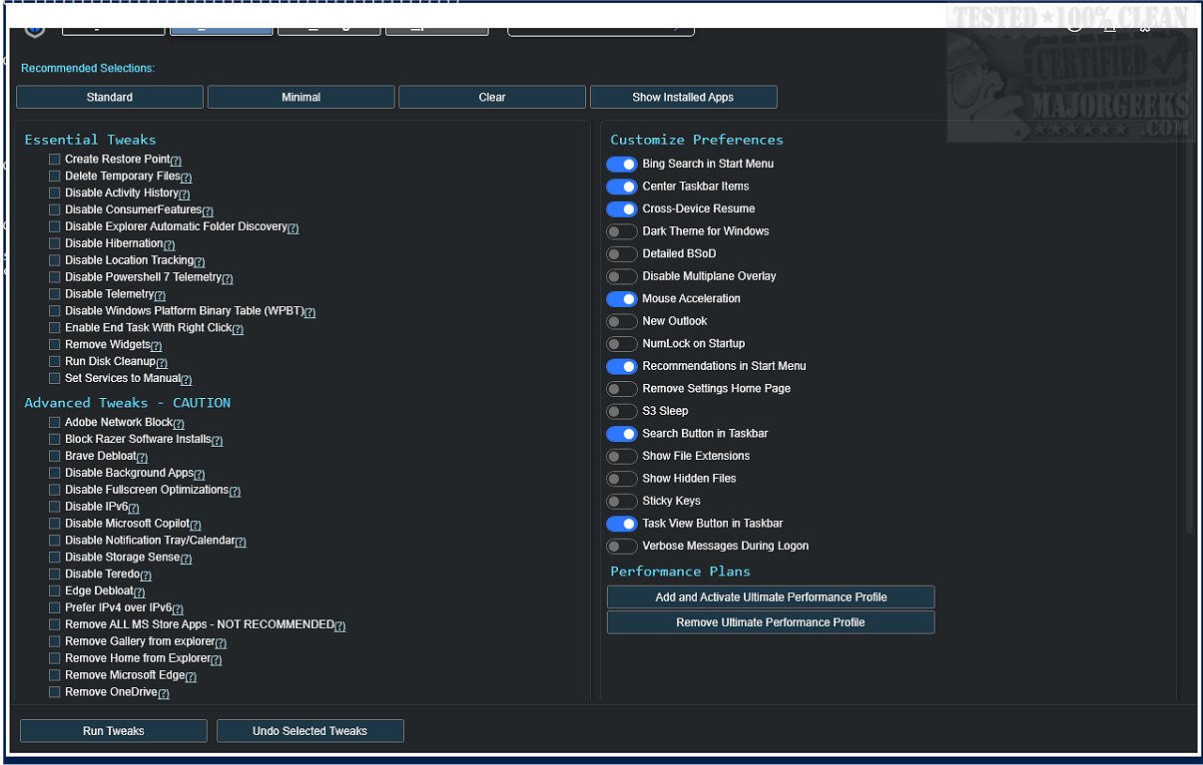
Task: Enable the Detailed BSoD toggle
Action: [x=622, y=254]
